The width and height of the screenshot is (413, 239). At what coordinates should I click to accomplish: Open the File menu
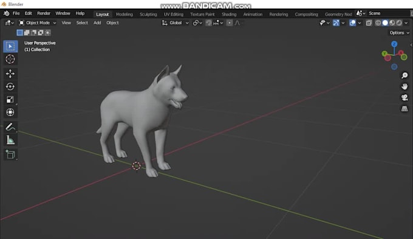click(x=16, y=13)
